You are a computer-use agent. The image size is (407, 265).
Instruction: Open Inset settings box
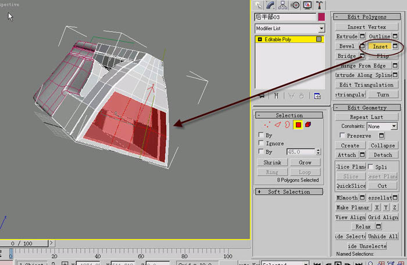(395, 46)
